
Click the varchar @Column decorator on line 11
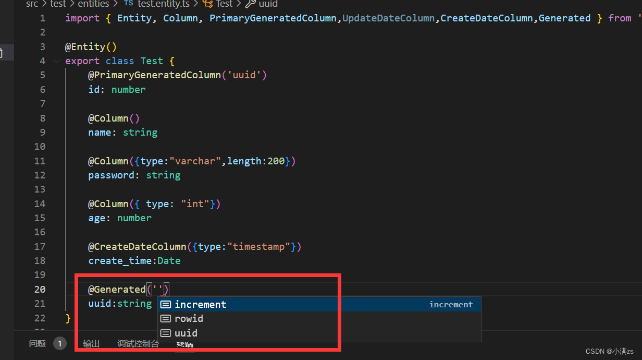point(192,161)
